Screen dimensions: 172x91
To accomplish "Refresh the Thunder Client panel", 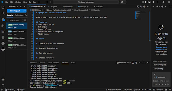I will click(21, 7).
